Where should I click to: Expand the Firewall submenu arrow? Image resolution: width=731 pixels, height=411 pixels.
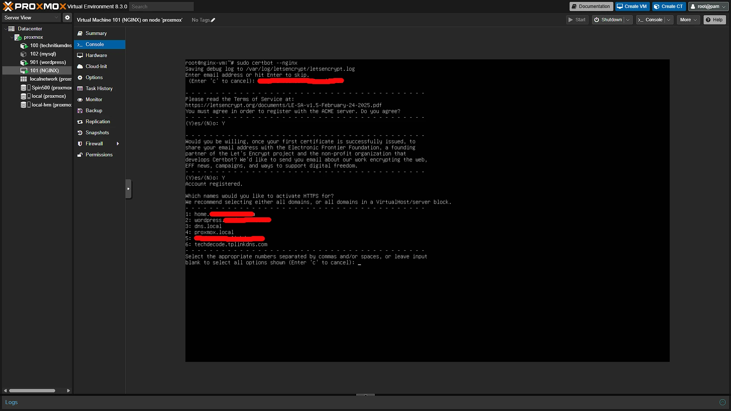(118, 144)
